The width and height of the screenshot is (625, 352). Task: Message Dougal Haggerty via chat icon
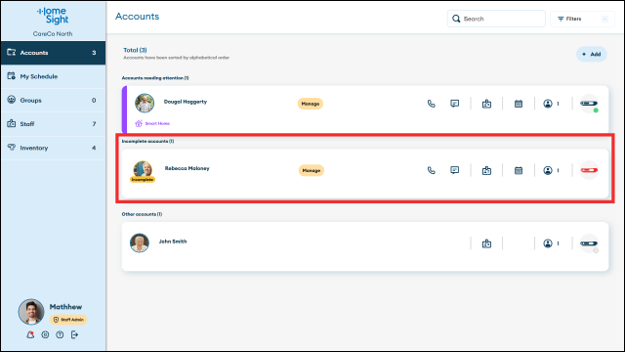(x=454, y=104)
